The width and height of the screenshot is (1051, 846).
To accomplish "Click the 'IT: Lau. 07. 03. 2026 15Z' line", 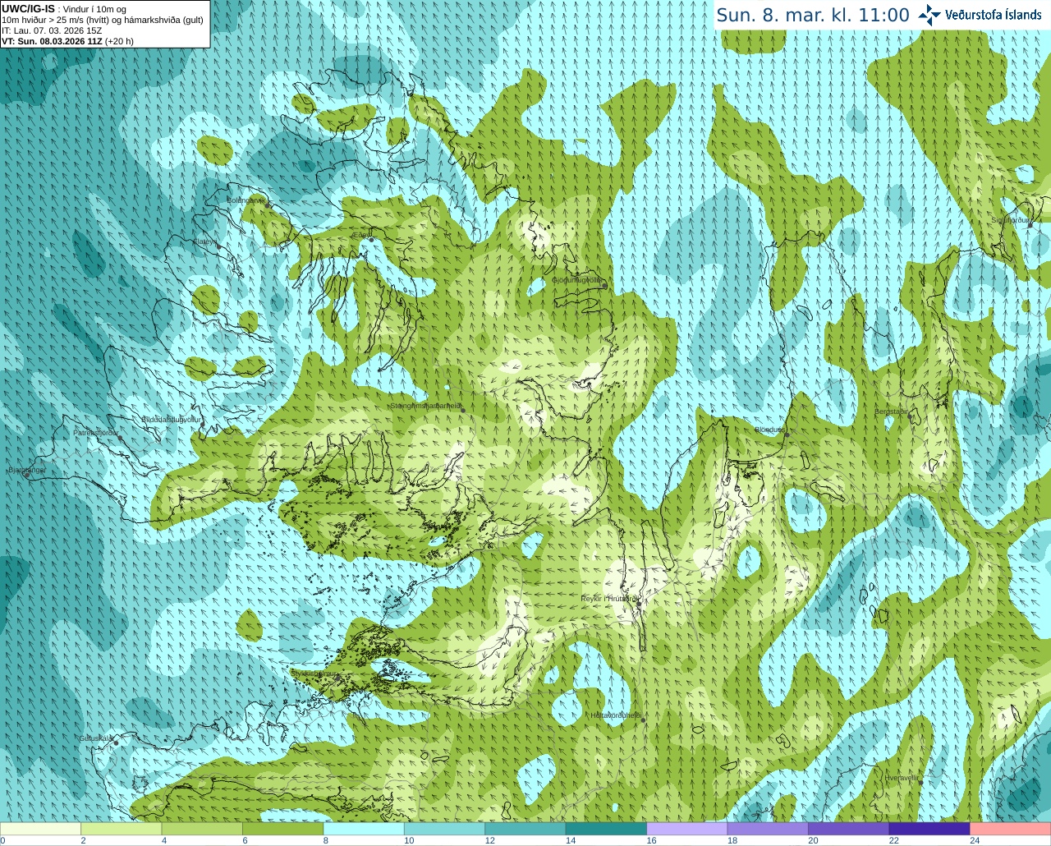I will coord(52,30).
